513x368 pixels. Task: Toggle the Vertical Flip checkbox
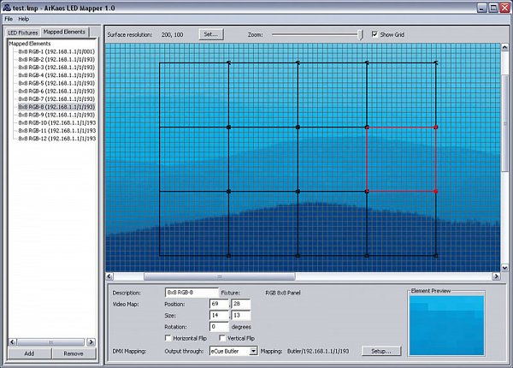click(222, 338)
